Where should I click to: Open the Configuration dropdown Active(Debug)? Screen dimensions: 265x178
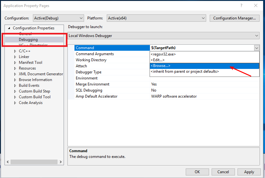pos(58,18)
